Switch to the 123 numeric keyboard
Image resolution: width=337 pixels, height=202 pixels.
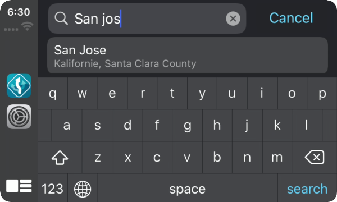coord(52,189)
